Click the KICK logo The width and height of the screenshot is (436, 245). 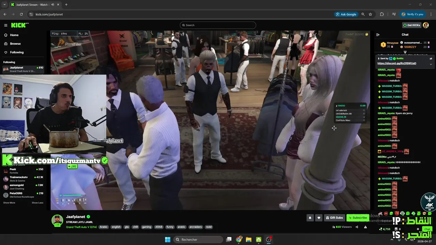20,25
